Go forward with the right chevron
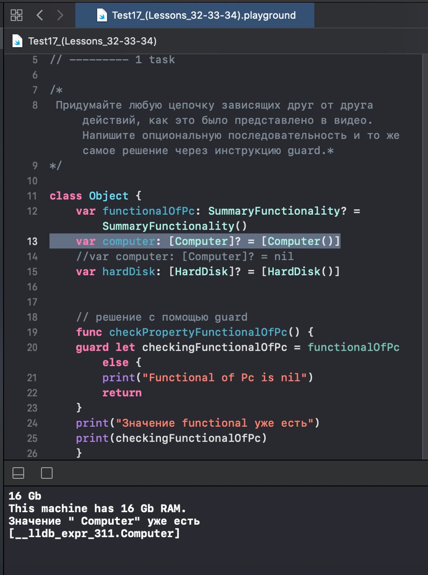This screenshot has height=575, width=428. coord(60,15)
